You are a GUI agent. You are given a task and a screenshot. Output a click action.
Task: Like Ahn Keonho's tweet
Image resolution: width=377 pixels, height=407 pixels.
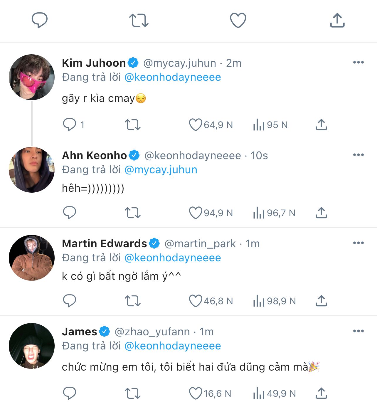point(196,213)
